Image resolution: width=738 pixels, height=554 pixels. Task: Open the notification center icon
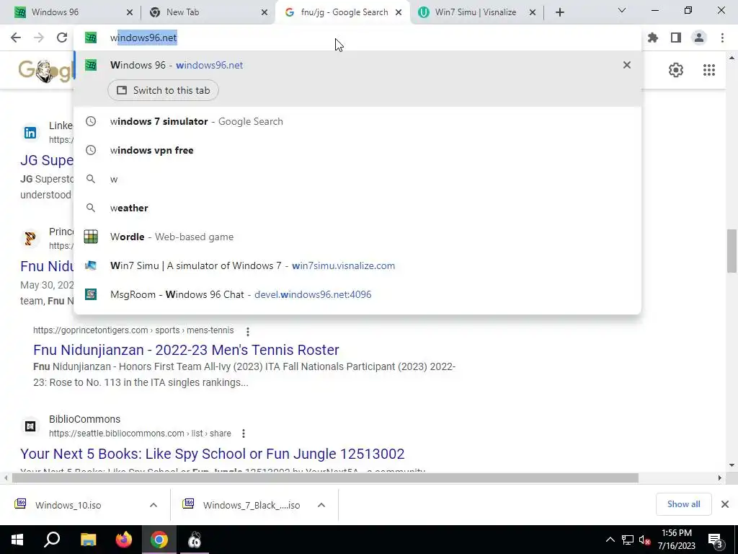pos(715,540)
